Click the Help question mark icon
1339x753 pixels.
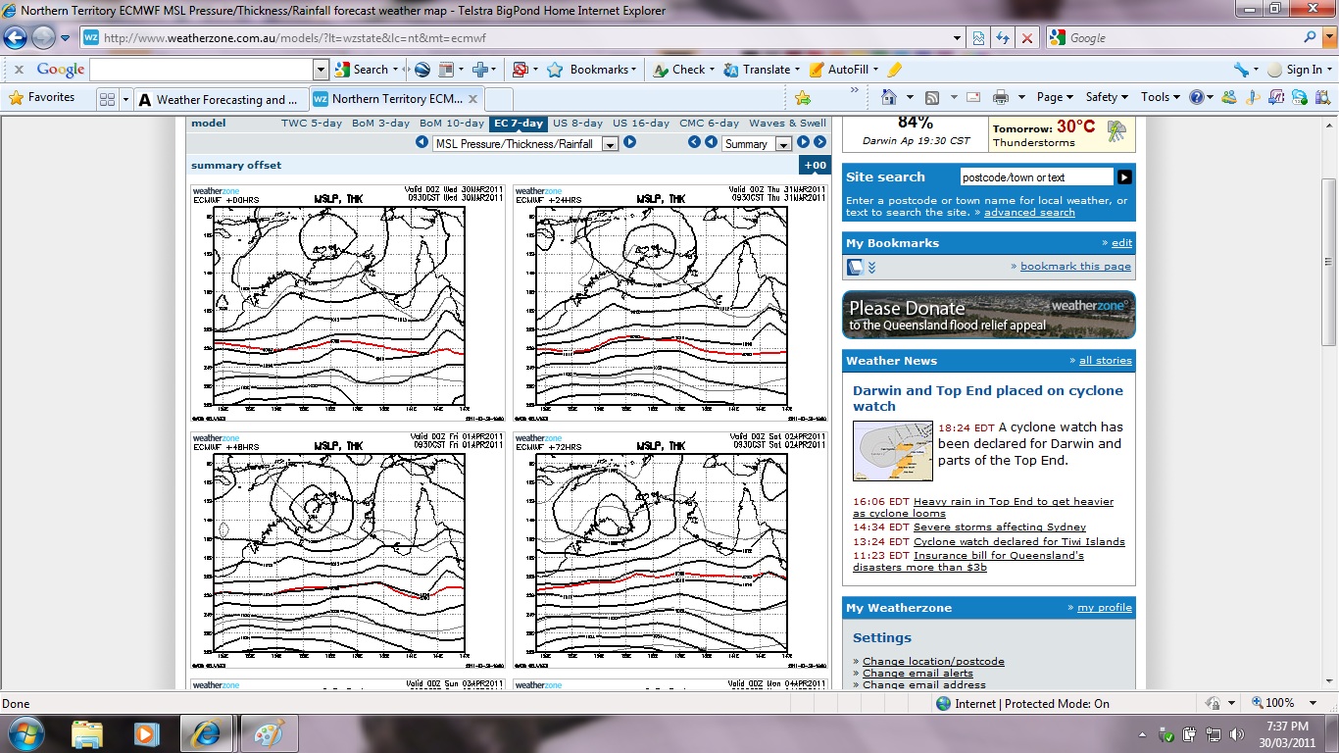pyautogui.click(x=1196, y=97)
